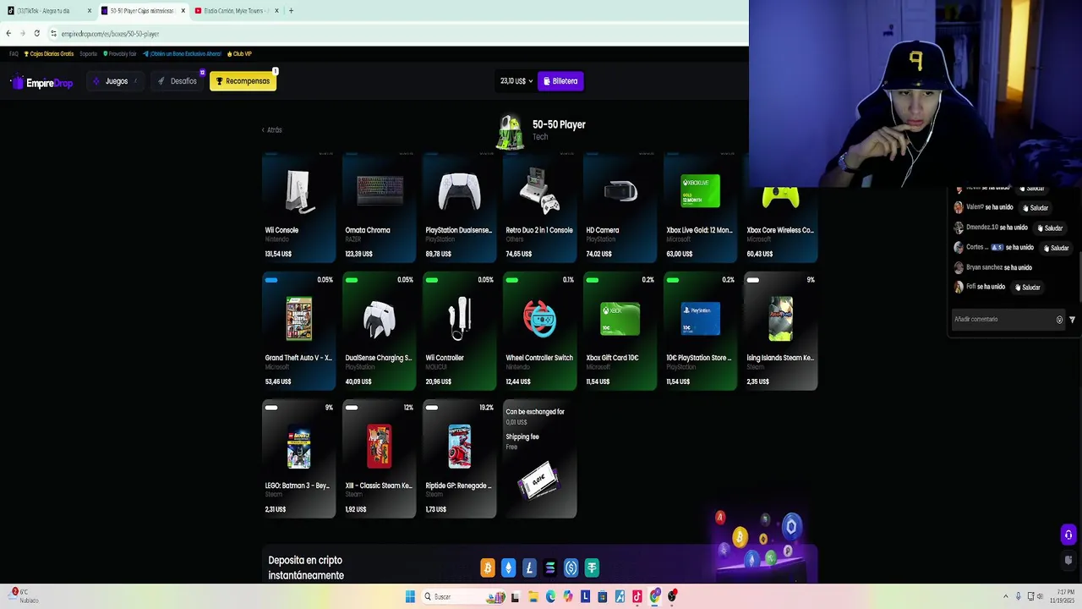This screenshot has width=1082, height=609.
Task: Click Saludar next to Fofi
Action: click(1027, 288)
